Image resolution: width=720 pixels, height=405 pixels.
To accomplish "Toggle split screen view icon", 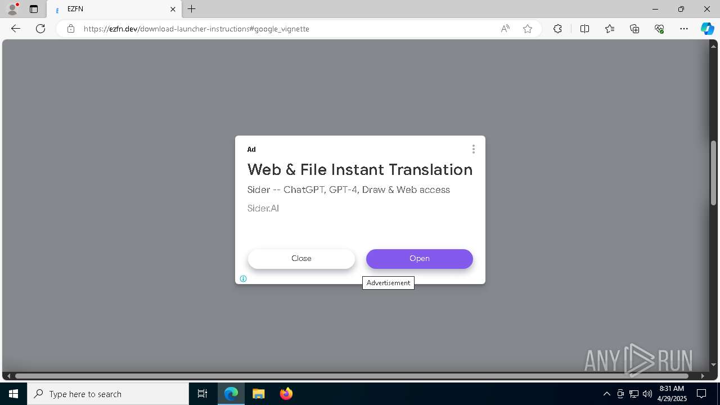I will [584, 29].
